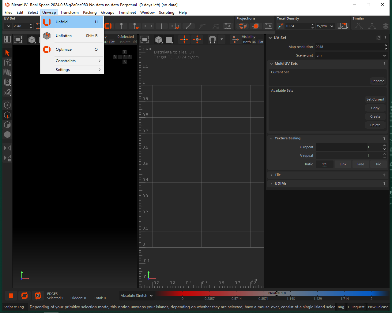Open the Scene unit cm dropdown
This screenshot has width=392, height=313.
pyautogui.click(x=352, y=55)
